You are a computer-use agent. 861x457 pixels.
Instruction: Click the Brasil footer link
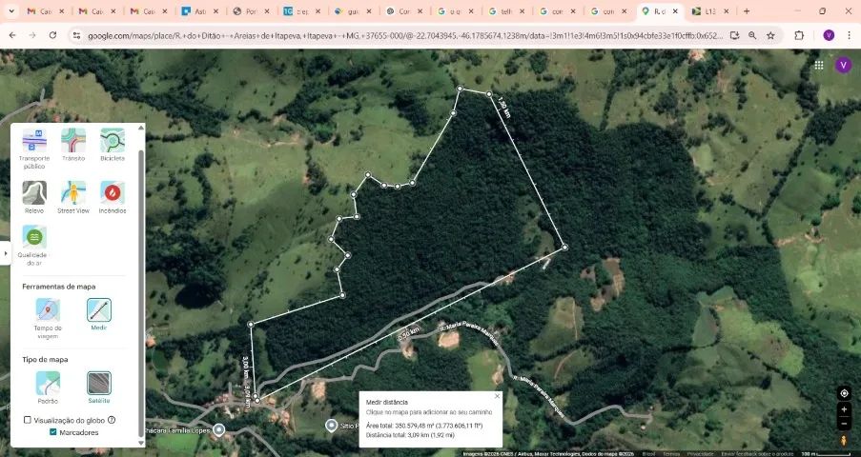[648, 454]
